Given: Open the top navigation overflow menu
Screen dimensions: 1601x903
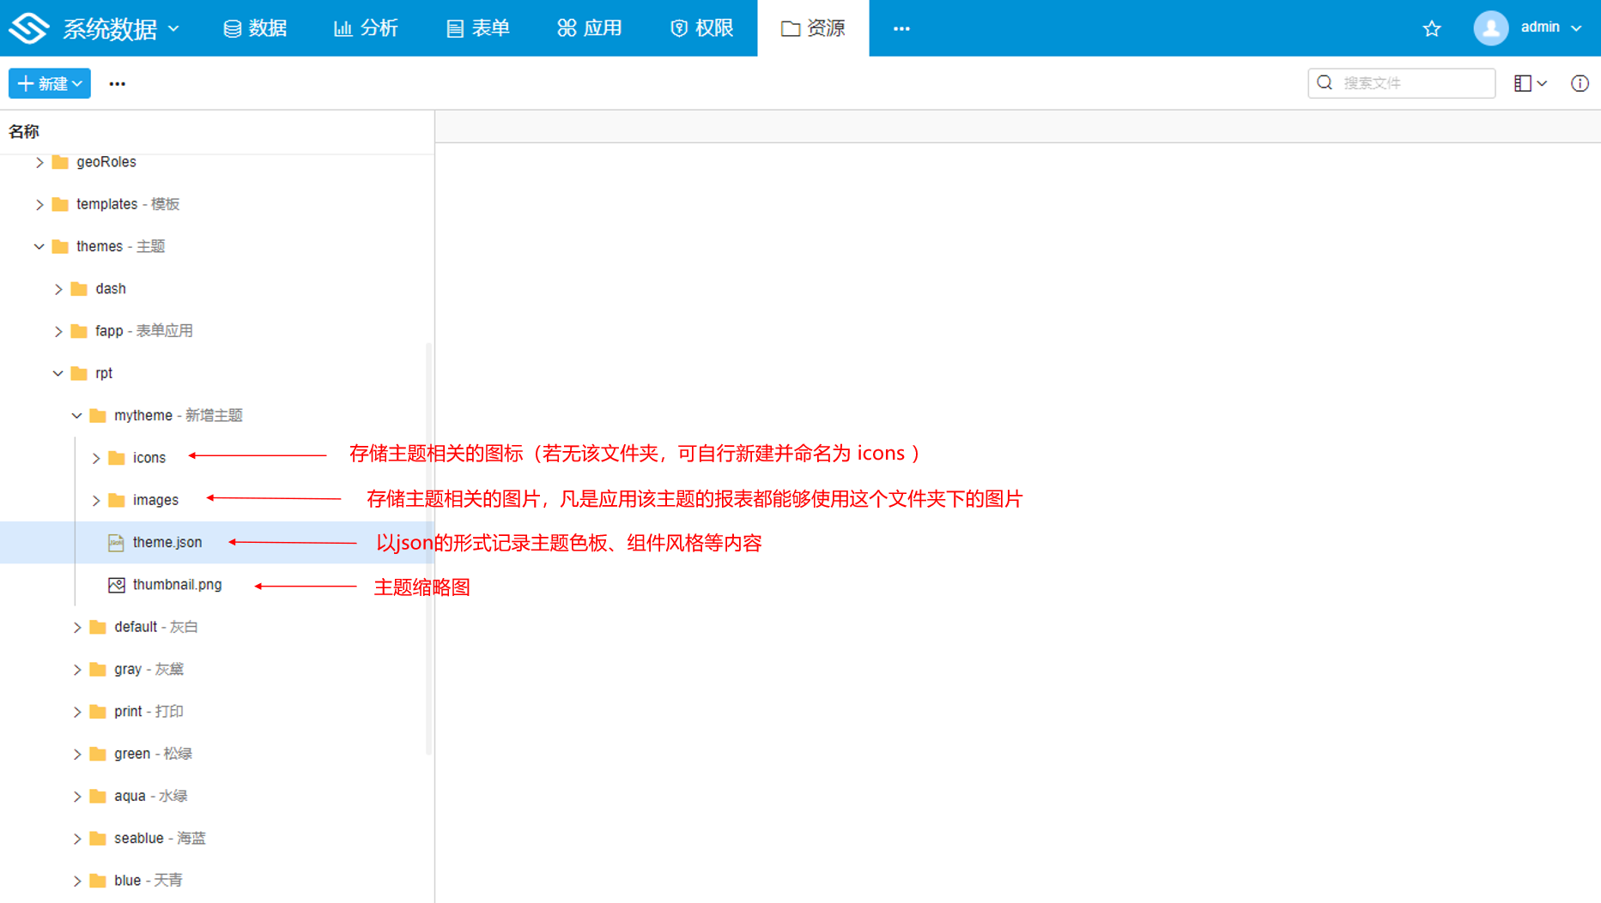Looking at the screenshot, I should [901, 28].
